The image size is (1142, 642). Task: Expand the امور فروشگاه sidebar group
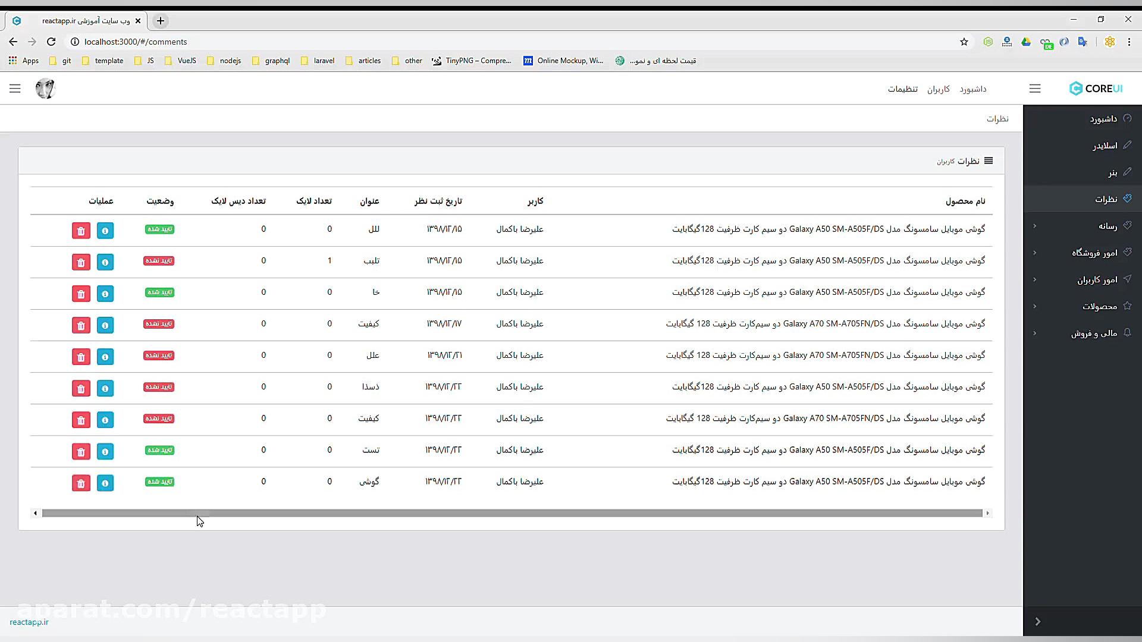pos(1094,253)
